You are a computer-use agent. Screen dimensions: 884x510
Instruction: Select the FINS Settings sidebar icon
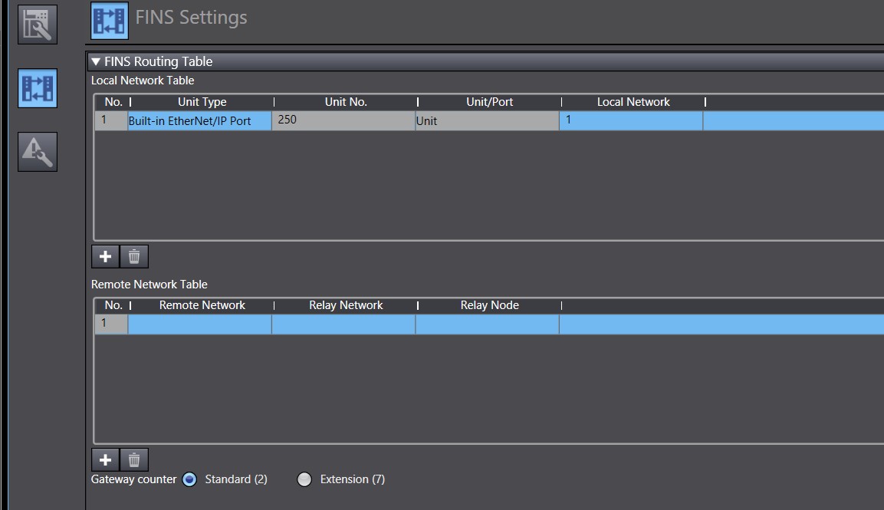tap(38, 88)
